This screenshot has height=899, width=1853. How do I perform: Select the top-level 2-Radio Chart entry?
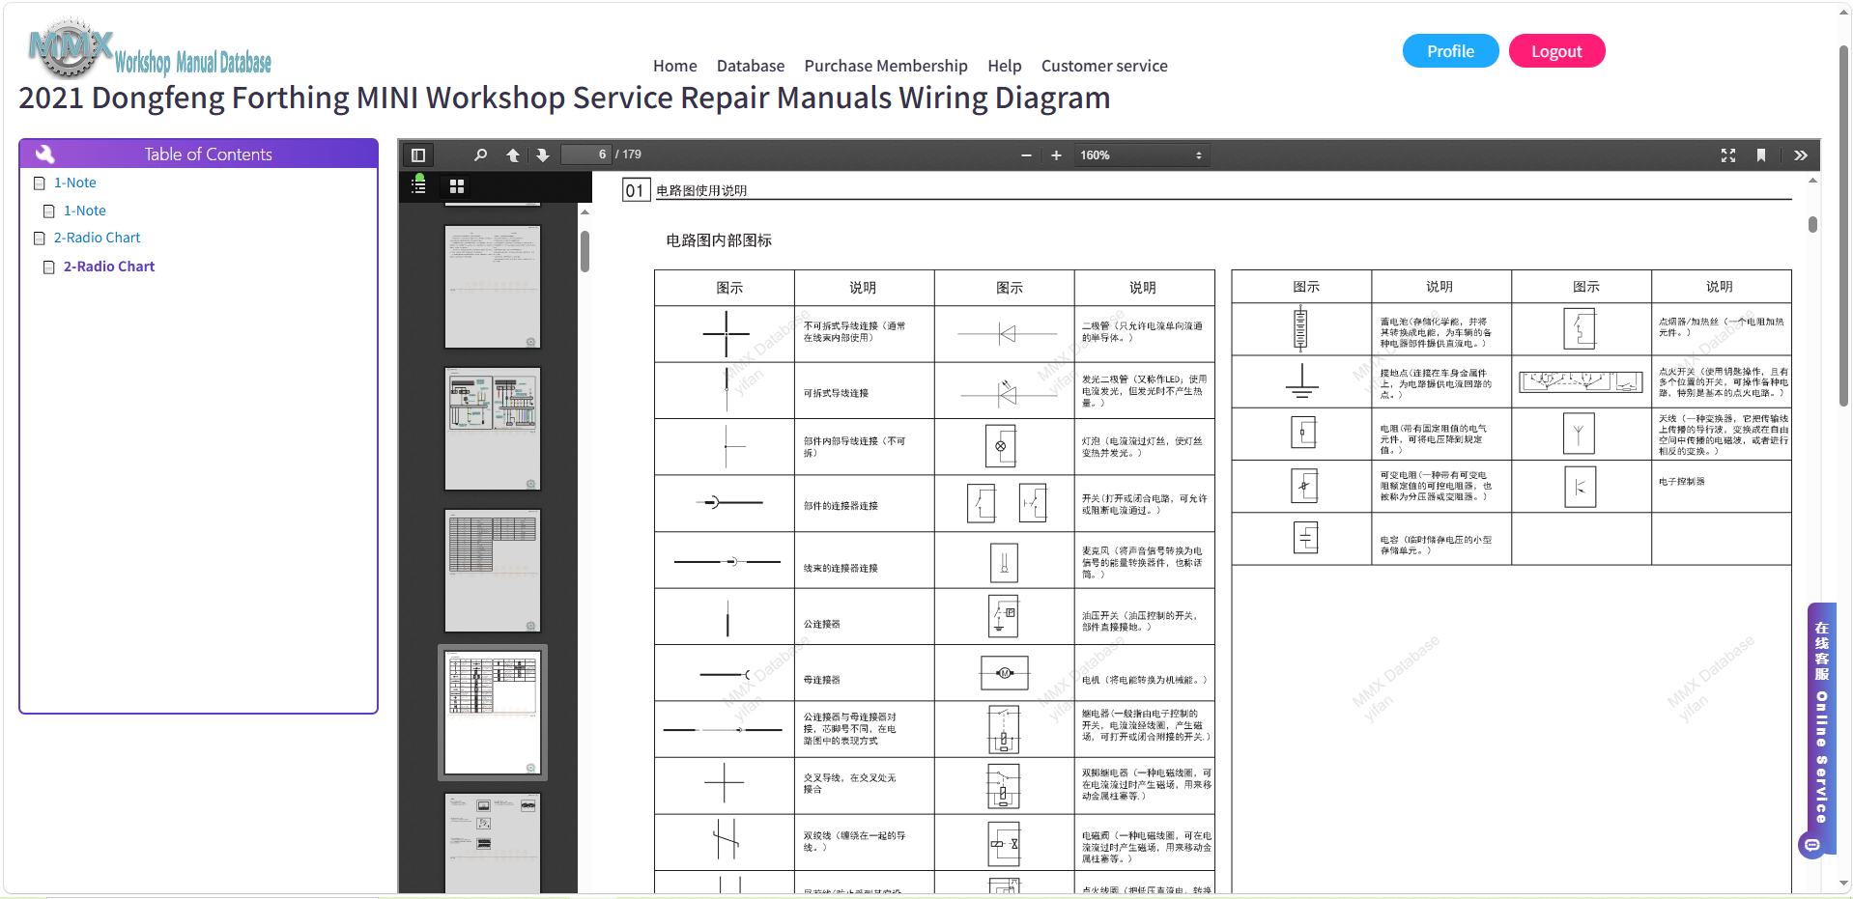tap(97, 238)
